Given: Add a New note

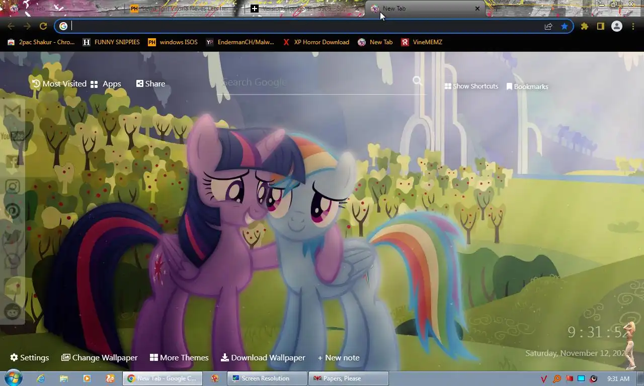Looking at the screenshot, I should tap(339, 357).
